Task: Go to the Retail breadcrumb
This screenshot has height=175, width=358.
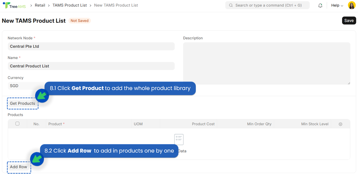Action: pos(40,5)
